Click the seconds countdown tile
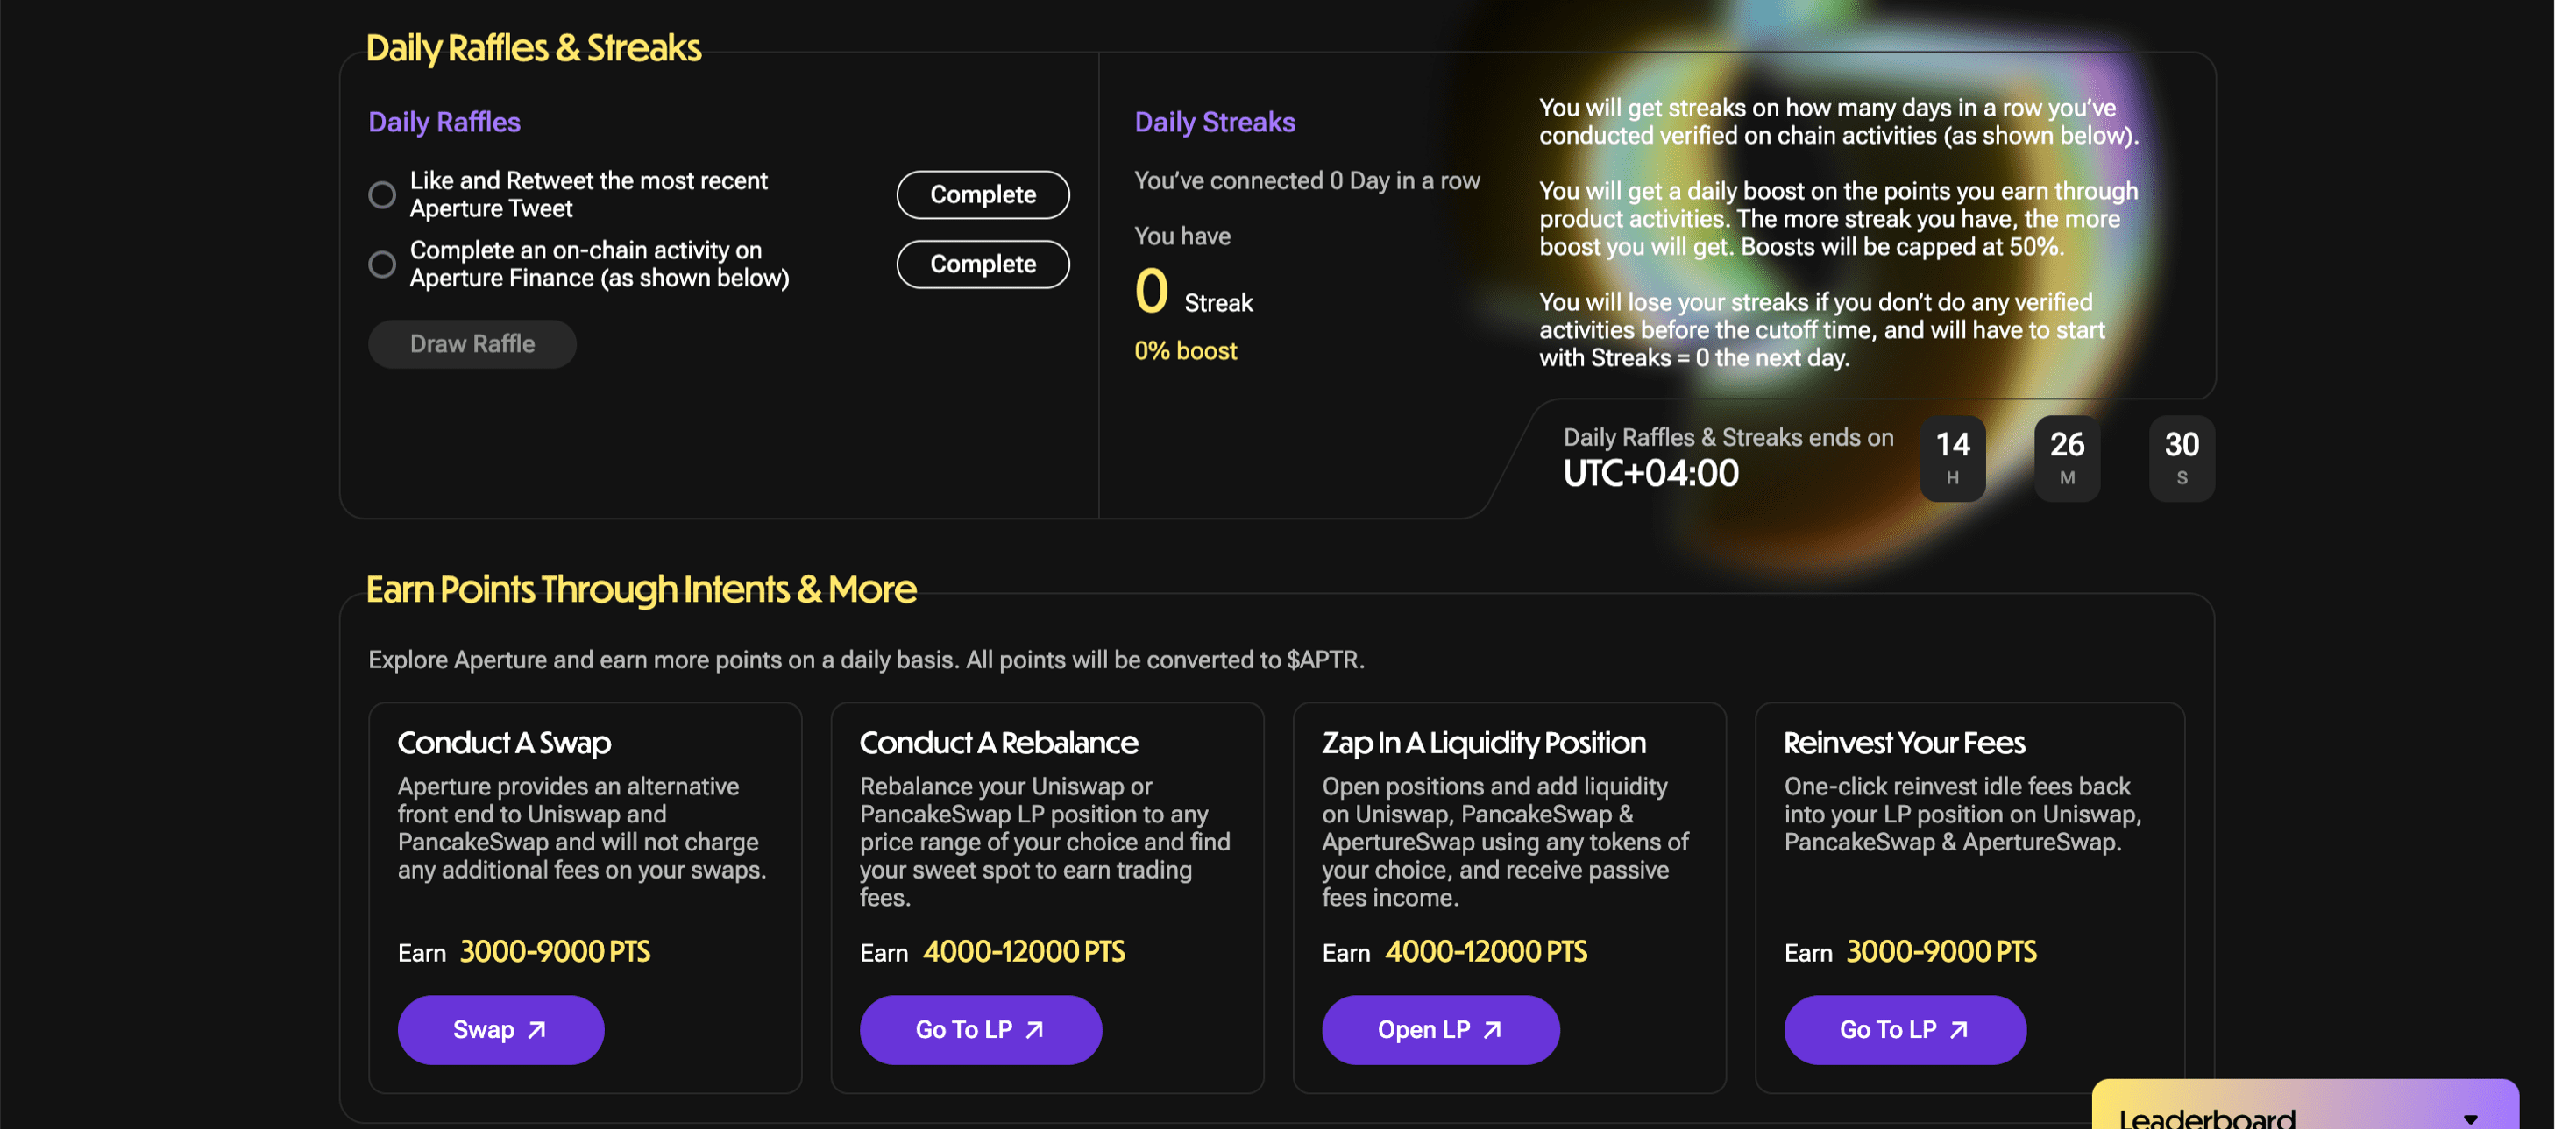The height and width of the screenshot is (1129, 2576). (x=2182, y=459)
